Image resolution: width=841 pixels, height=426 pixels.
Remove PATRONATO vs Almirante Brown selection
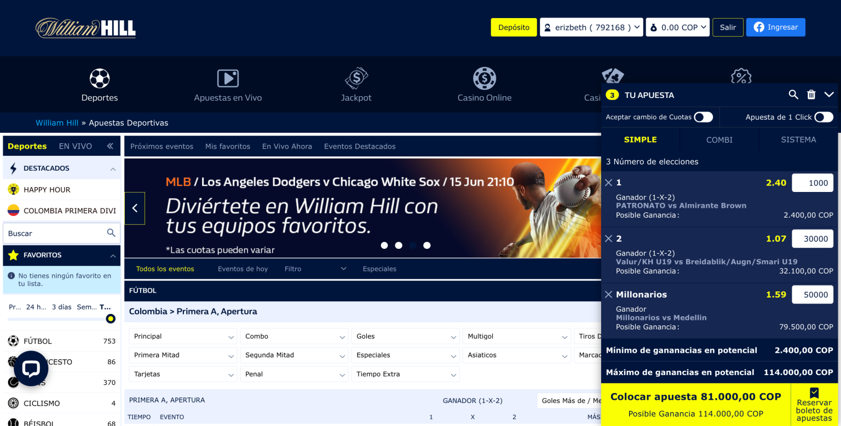608,183
